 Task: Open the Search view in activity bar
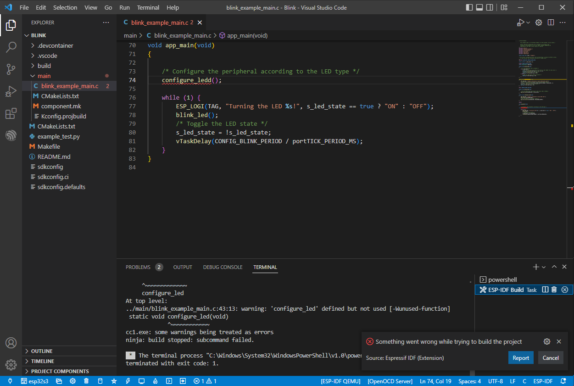click(x=11, y=47)
